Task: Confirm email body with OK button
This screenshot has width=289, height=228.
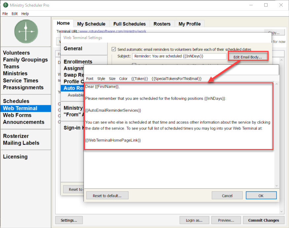Action: click(x=261, y=196)
